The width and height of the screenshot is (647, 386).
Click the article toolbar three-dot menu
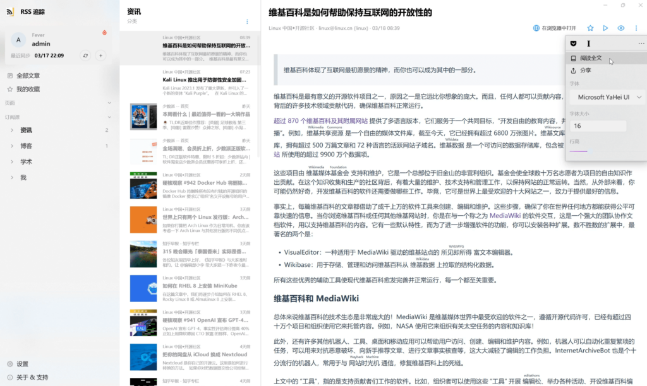tap(636, 28)
